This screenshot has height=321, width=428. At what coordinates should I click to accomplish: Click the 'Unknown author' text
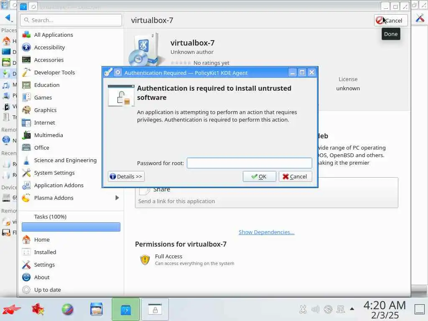(x=192, y=52)
